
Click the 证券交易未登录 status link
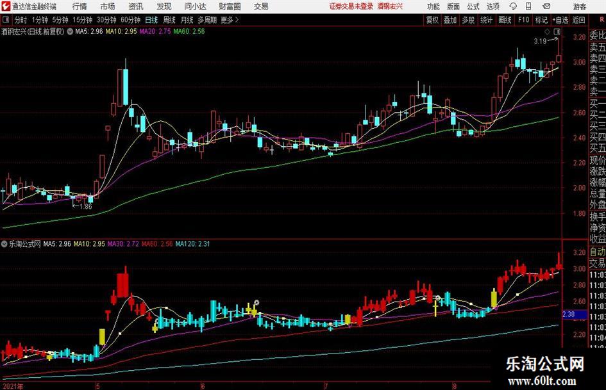click(x=351, y=6)
